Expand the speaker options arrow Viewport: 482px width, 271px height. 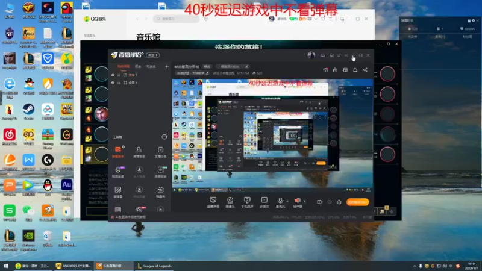pyautogui.click(x=305, y=201)
